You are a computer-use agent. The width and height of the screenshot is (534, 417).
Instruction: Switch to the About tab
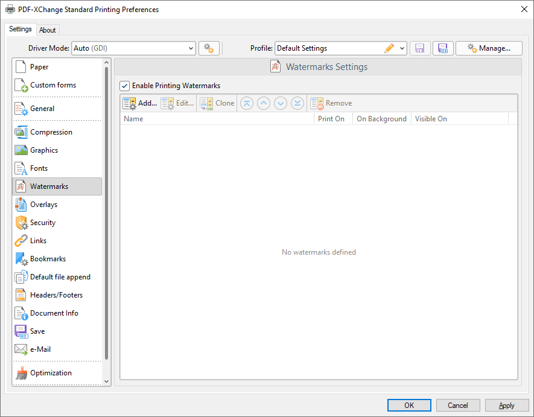point(47,30)
